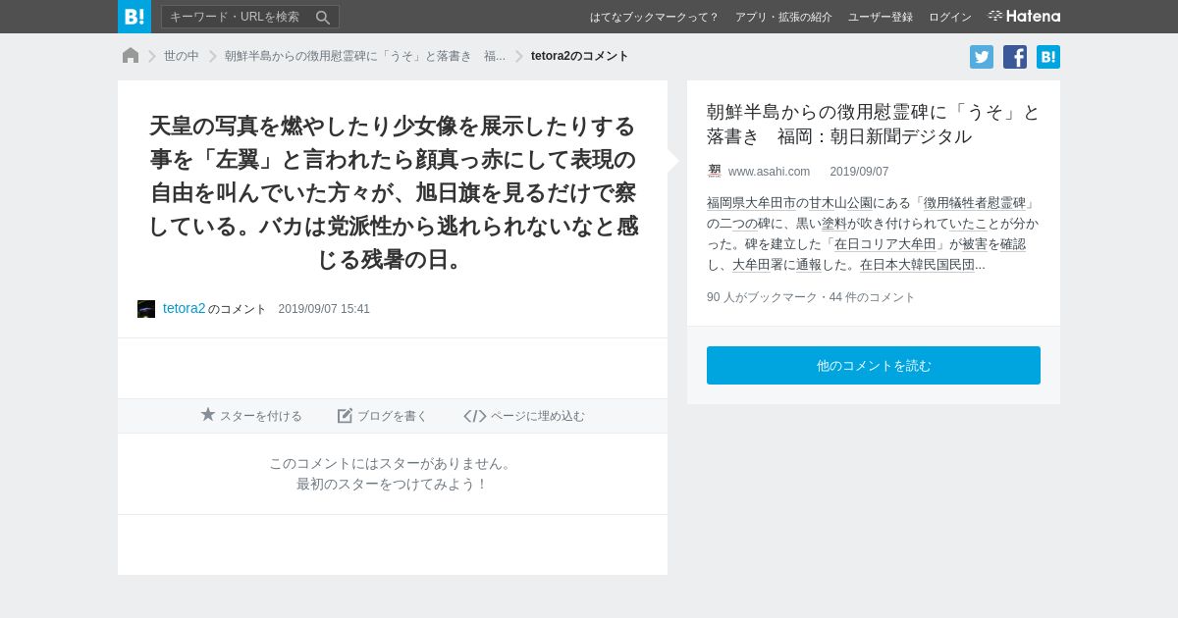Viewport: 1178px width, 618px height.
Task: Click keyword link 福岡県大牟田市
Action: tap(751, 203)
